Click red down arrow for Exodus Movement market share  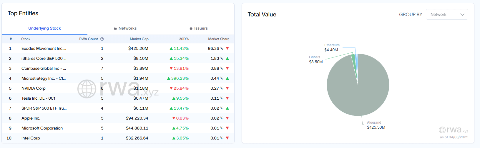(x=227, y=48)
